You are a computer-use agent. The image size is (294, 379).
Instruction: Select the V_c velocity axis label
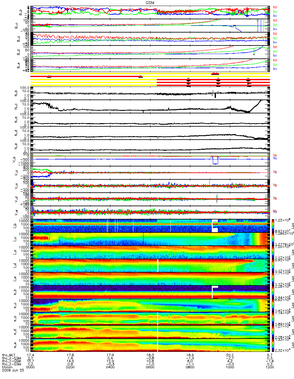tap(16, 173)
